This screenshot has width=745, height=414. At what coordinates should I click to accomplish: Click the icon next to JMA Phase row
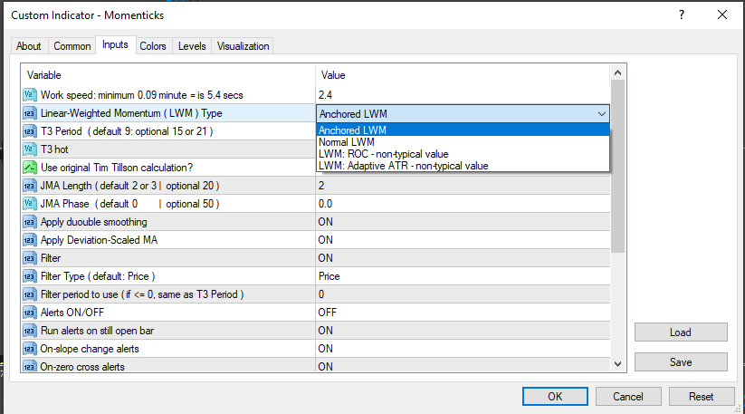point(30,204)
